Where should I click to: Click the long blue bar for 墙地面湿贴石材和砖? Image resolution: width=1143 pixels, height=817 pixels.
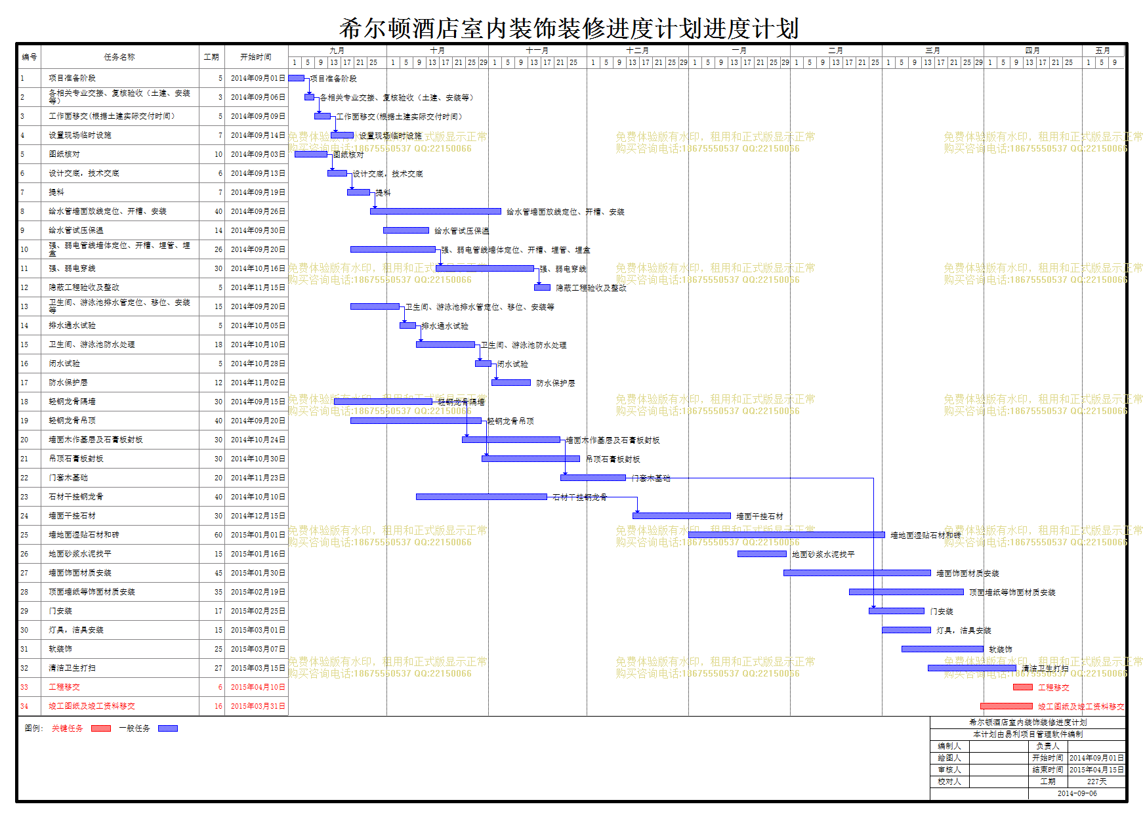pyautogui.click(x=787, y=535)
